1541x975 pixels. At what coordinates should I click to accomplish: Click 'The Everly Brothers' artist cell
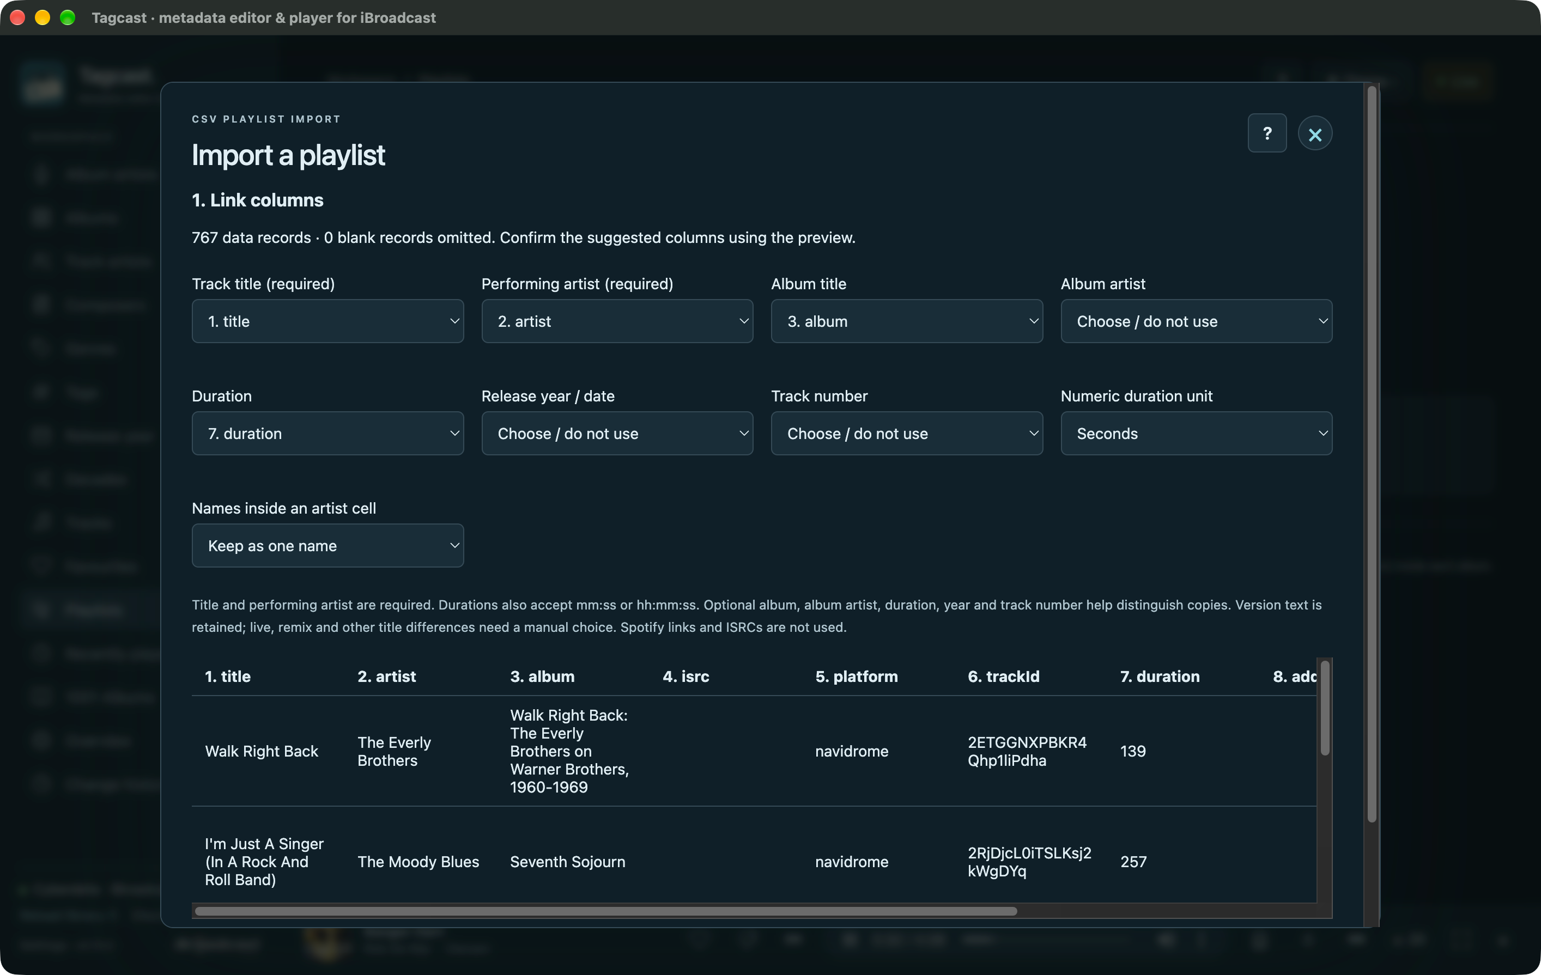tap(394, 751)
